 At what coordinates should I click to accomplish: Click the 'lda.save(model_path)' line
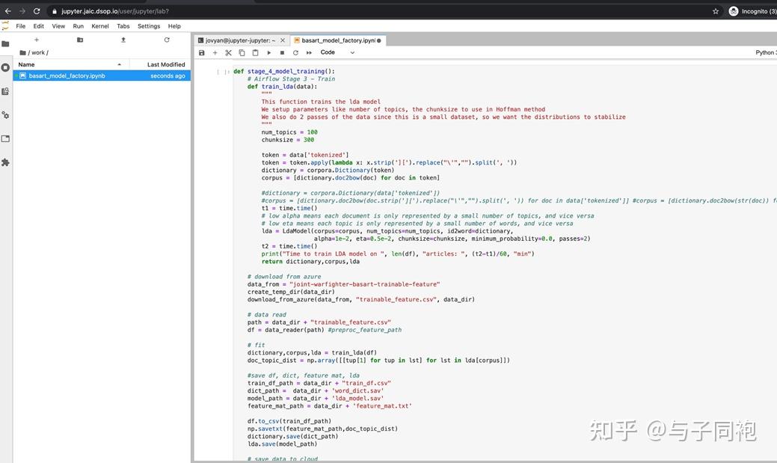283,444
